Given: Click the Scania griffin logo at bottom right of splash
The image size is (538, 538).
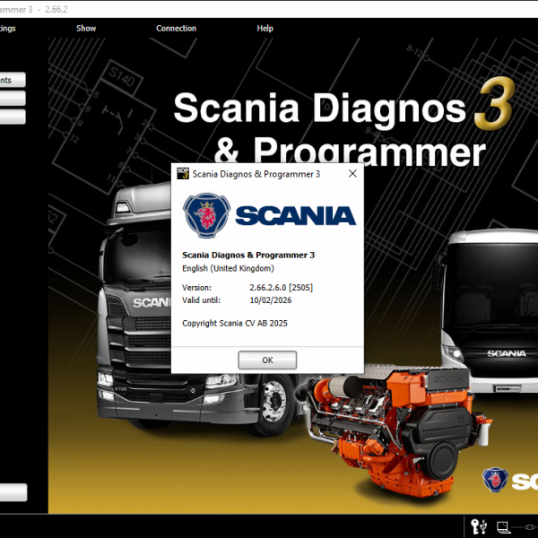Looking at the screenshot, I should [495, 480].
